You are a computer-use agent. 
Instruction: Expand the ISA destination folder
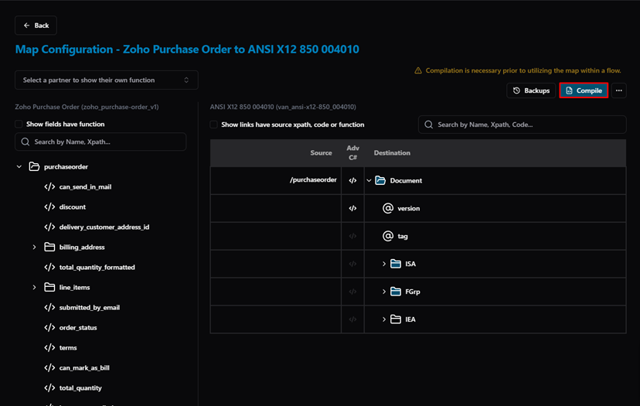tap(384, 264)
